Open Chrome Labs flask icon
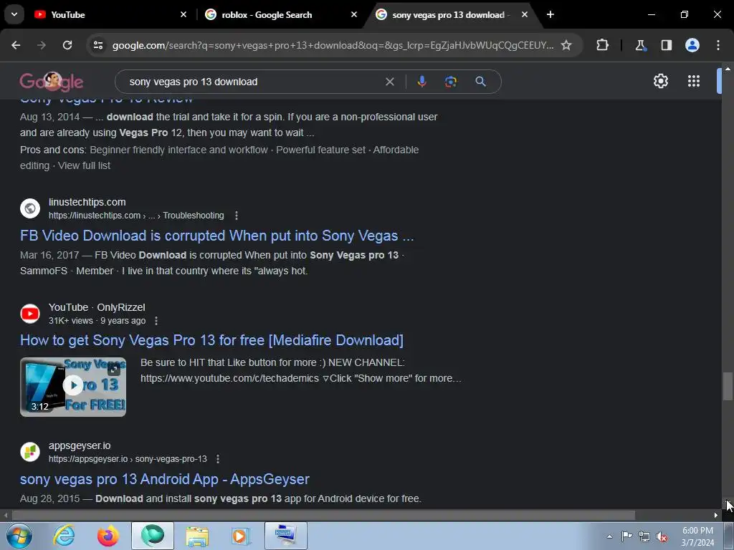 [640, 45]
